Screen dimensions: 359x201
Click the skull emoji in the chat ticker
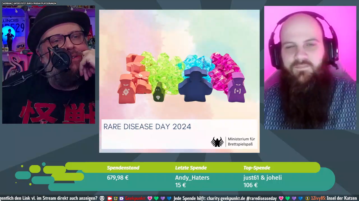[x=102, y=198]
